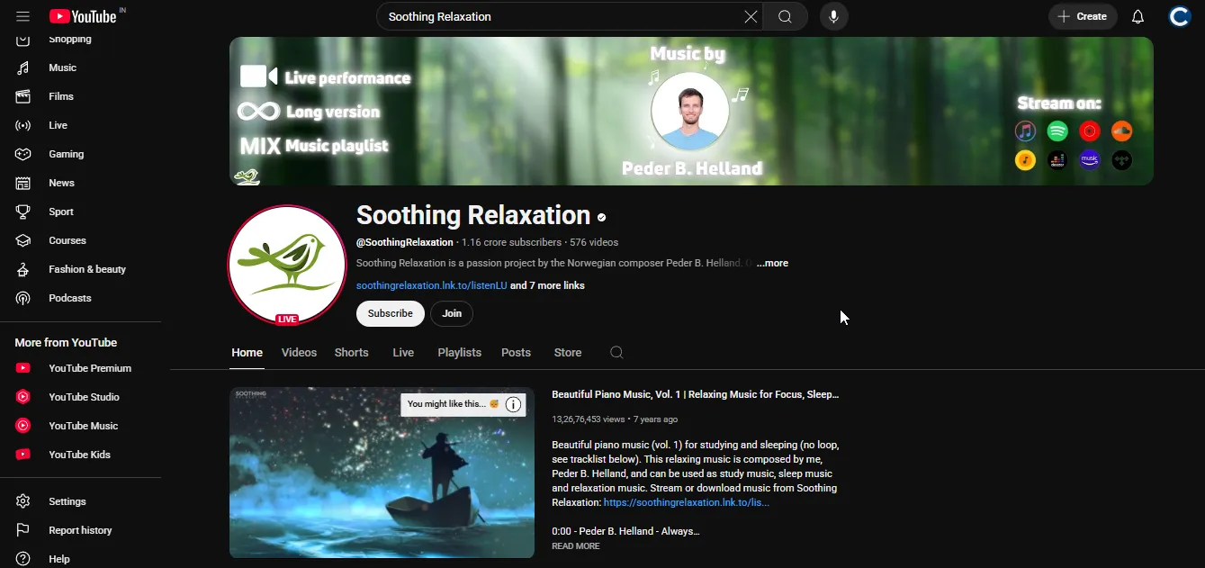The width and height of the screenshot is (1205, 568).
Task: Switch to the channel's Live tab
Action: 403,353
